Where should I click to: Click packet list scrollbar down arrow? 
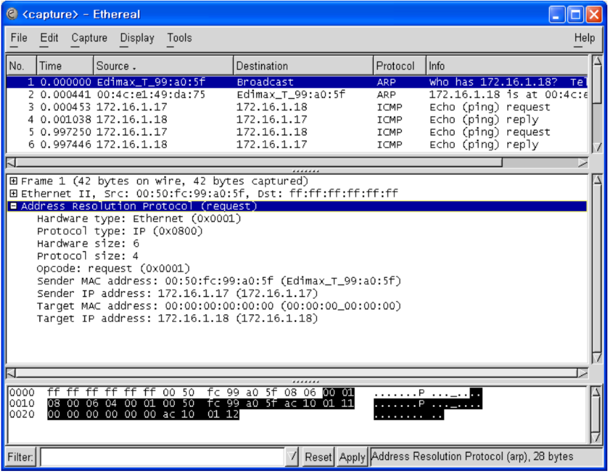pyautogui.click(x=597, y=147)
